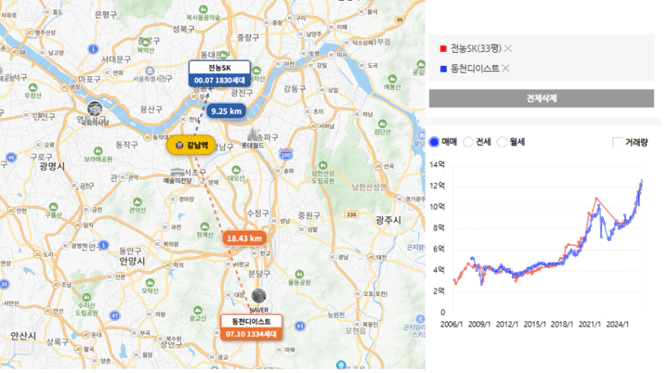Click the yellow 강남역 marker
The height and width of the screenshot is (373, 668).
[x=191, y=146]
